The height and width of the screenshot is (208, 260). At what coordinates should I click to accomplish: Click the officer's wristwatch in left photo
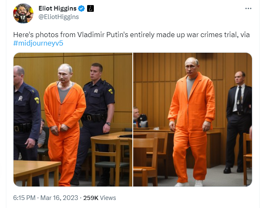(x=108, y=124)
